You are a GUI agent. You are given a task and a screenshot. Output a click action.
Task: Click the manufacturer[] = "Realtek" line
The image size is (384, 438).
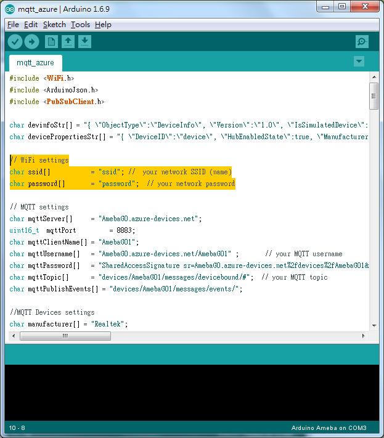(69, 324)
